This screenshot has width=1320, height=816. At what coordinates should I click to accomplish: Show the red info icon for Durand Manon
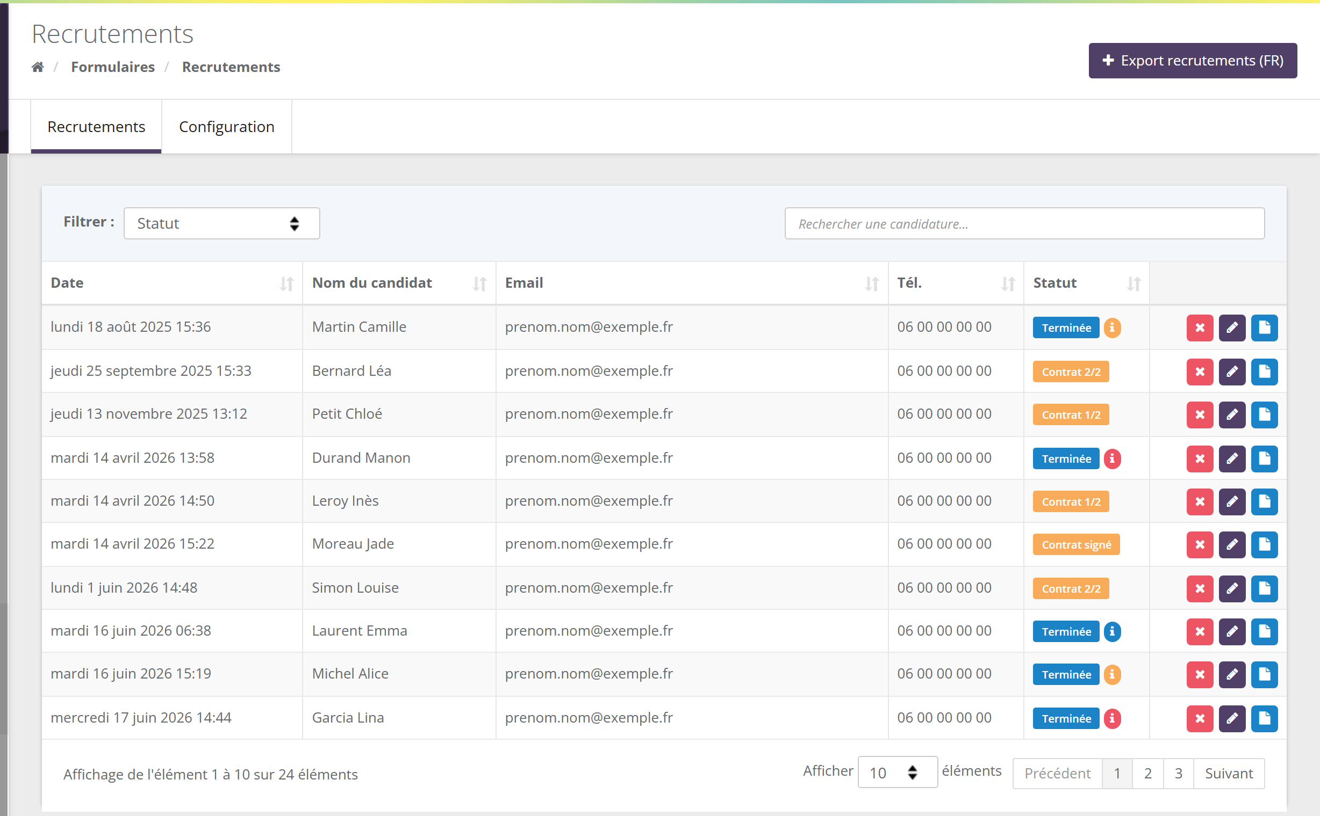coord(1112,458)
